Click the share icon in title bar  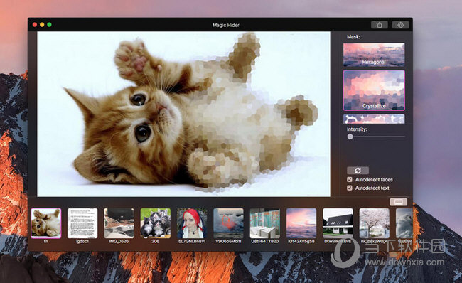380,25
